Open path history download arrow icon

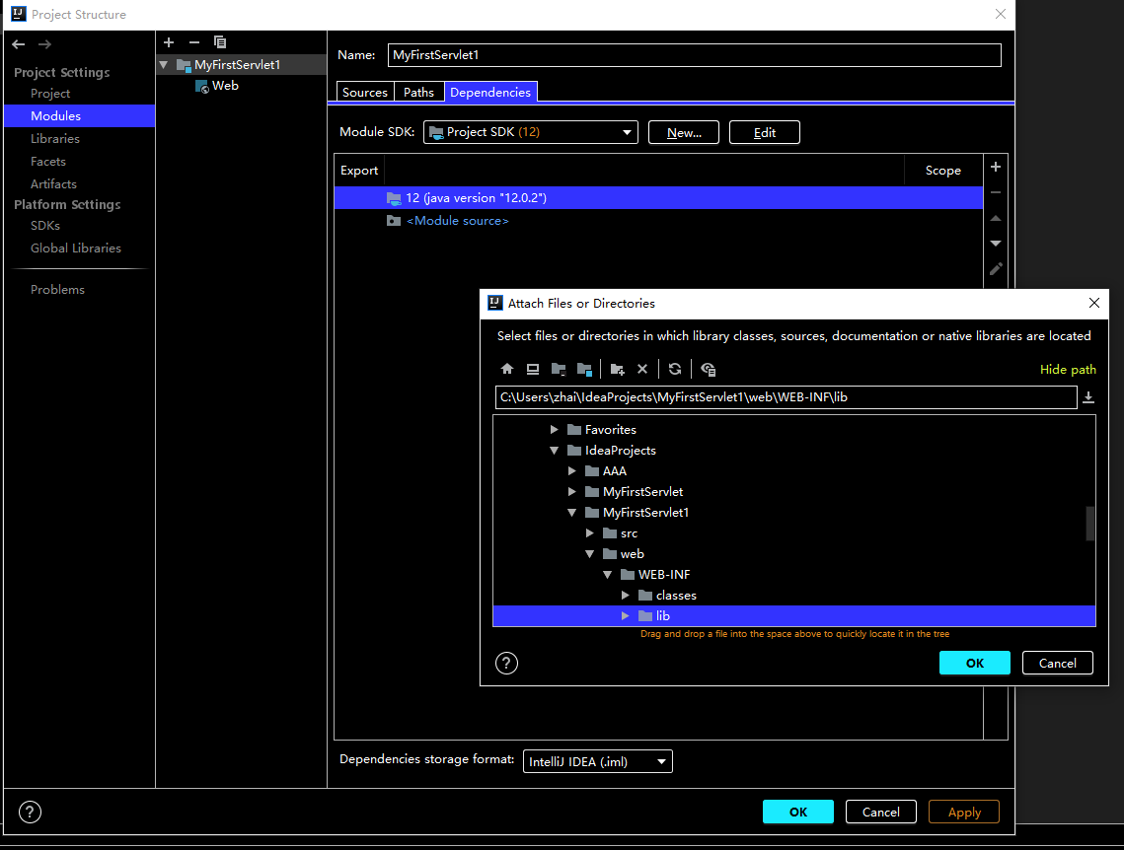(1088, 397)
